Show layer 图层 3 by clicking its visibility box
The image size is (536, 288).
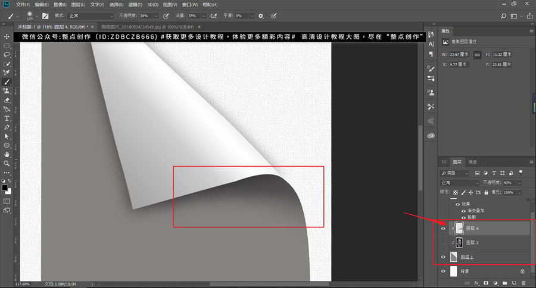[x=443, y=242]
